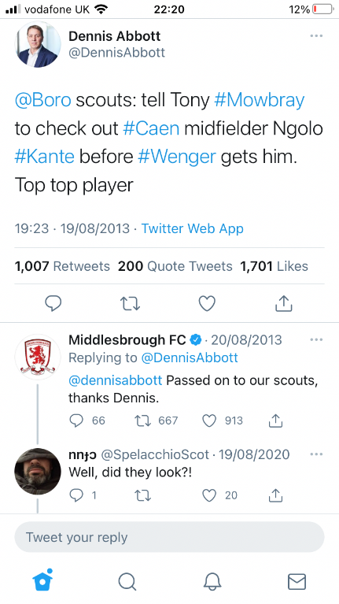View the 1,007 Retweets list
The image size is (339, 604).
(62, 266)
